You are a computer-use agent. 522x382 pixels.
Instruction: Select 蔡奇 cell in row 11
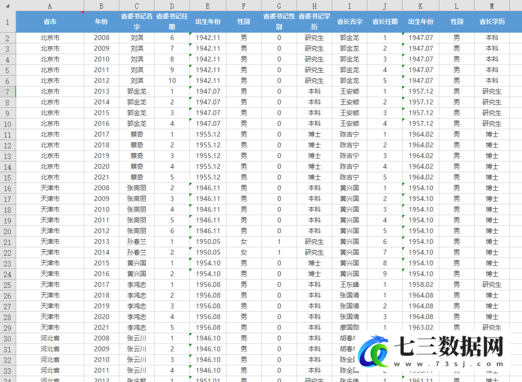pos(137,134)
